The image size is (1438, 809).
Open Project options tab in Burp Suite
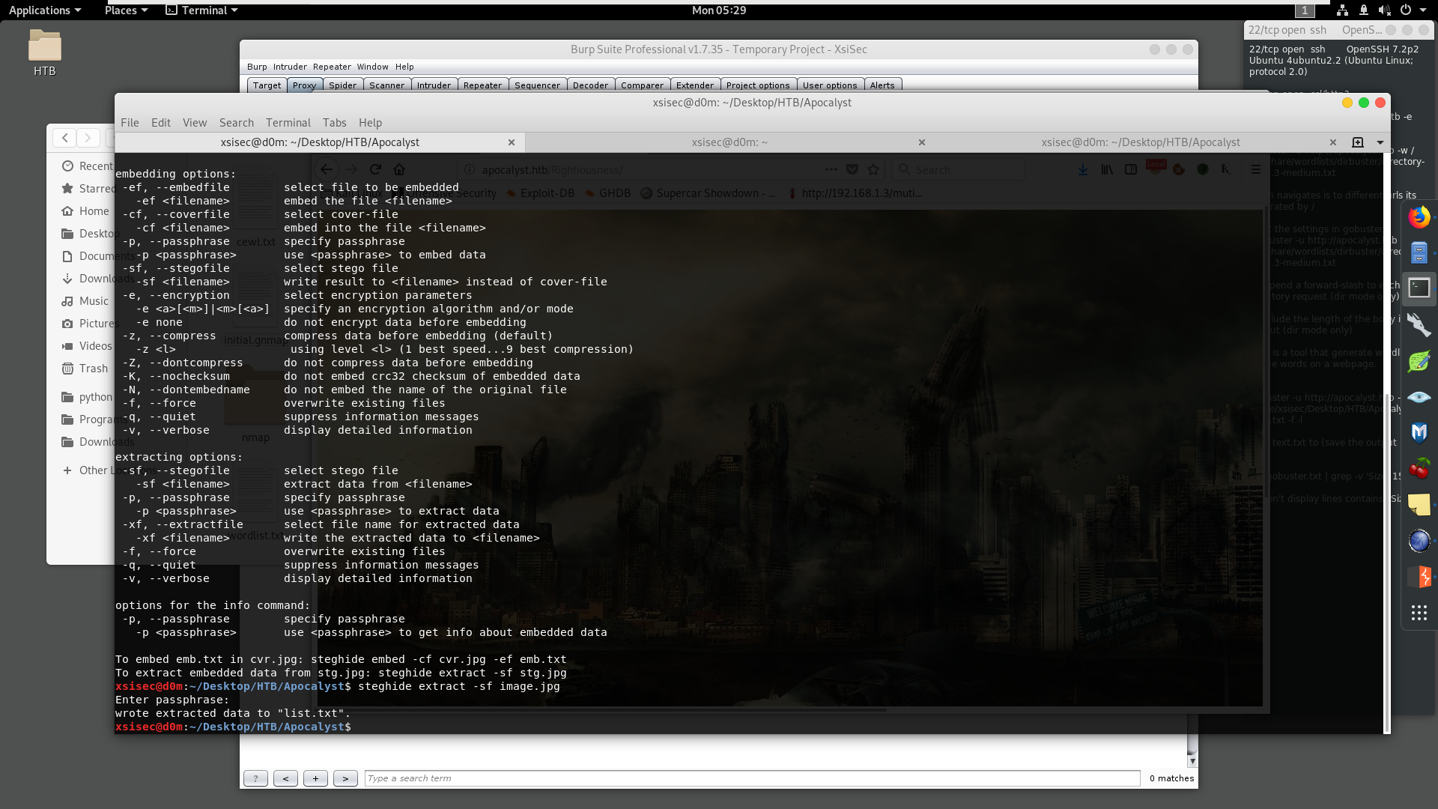(758, 85)
